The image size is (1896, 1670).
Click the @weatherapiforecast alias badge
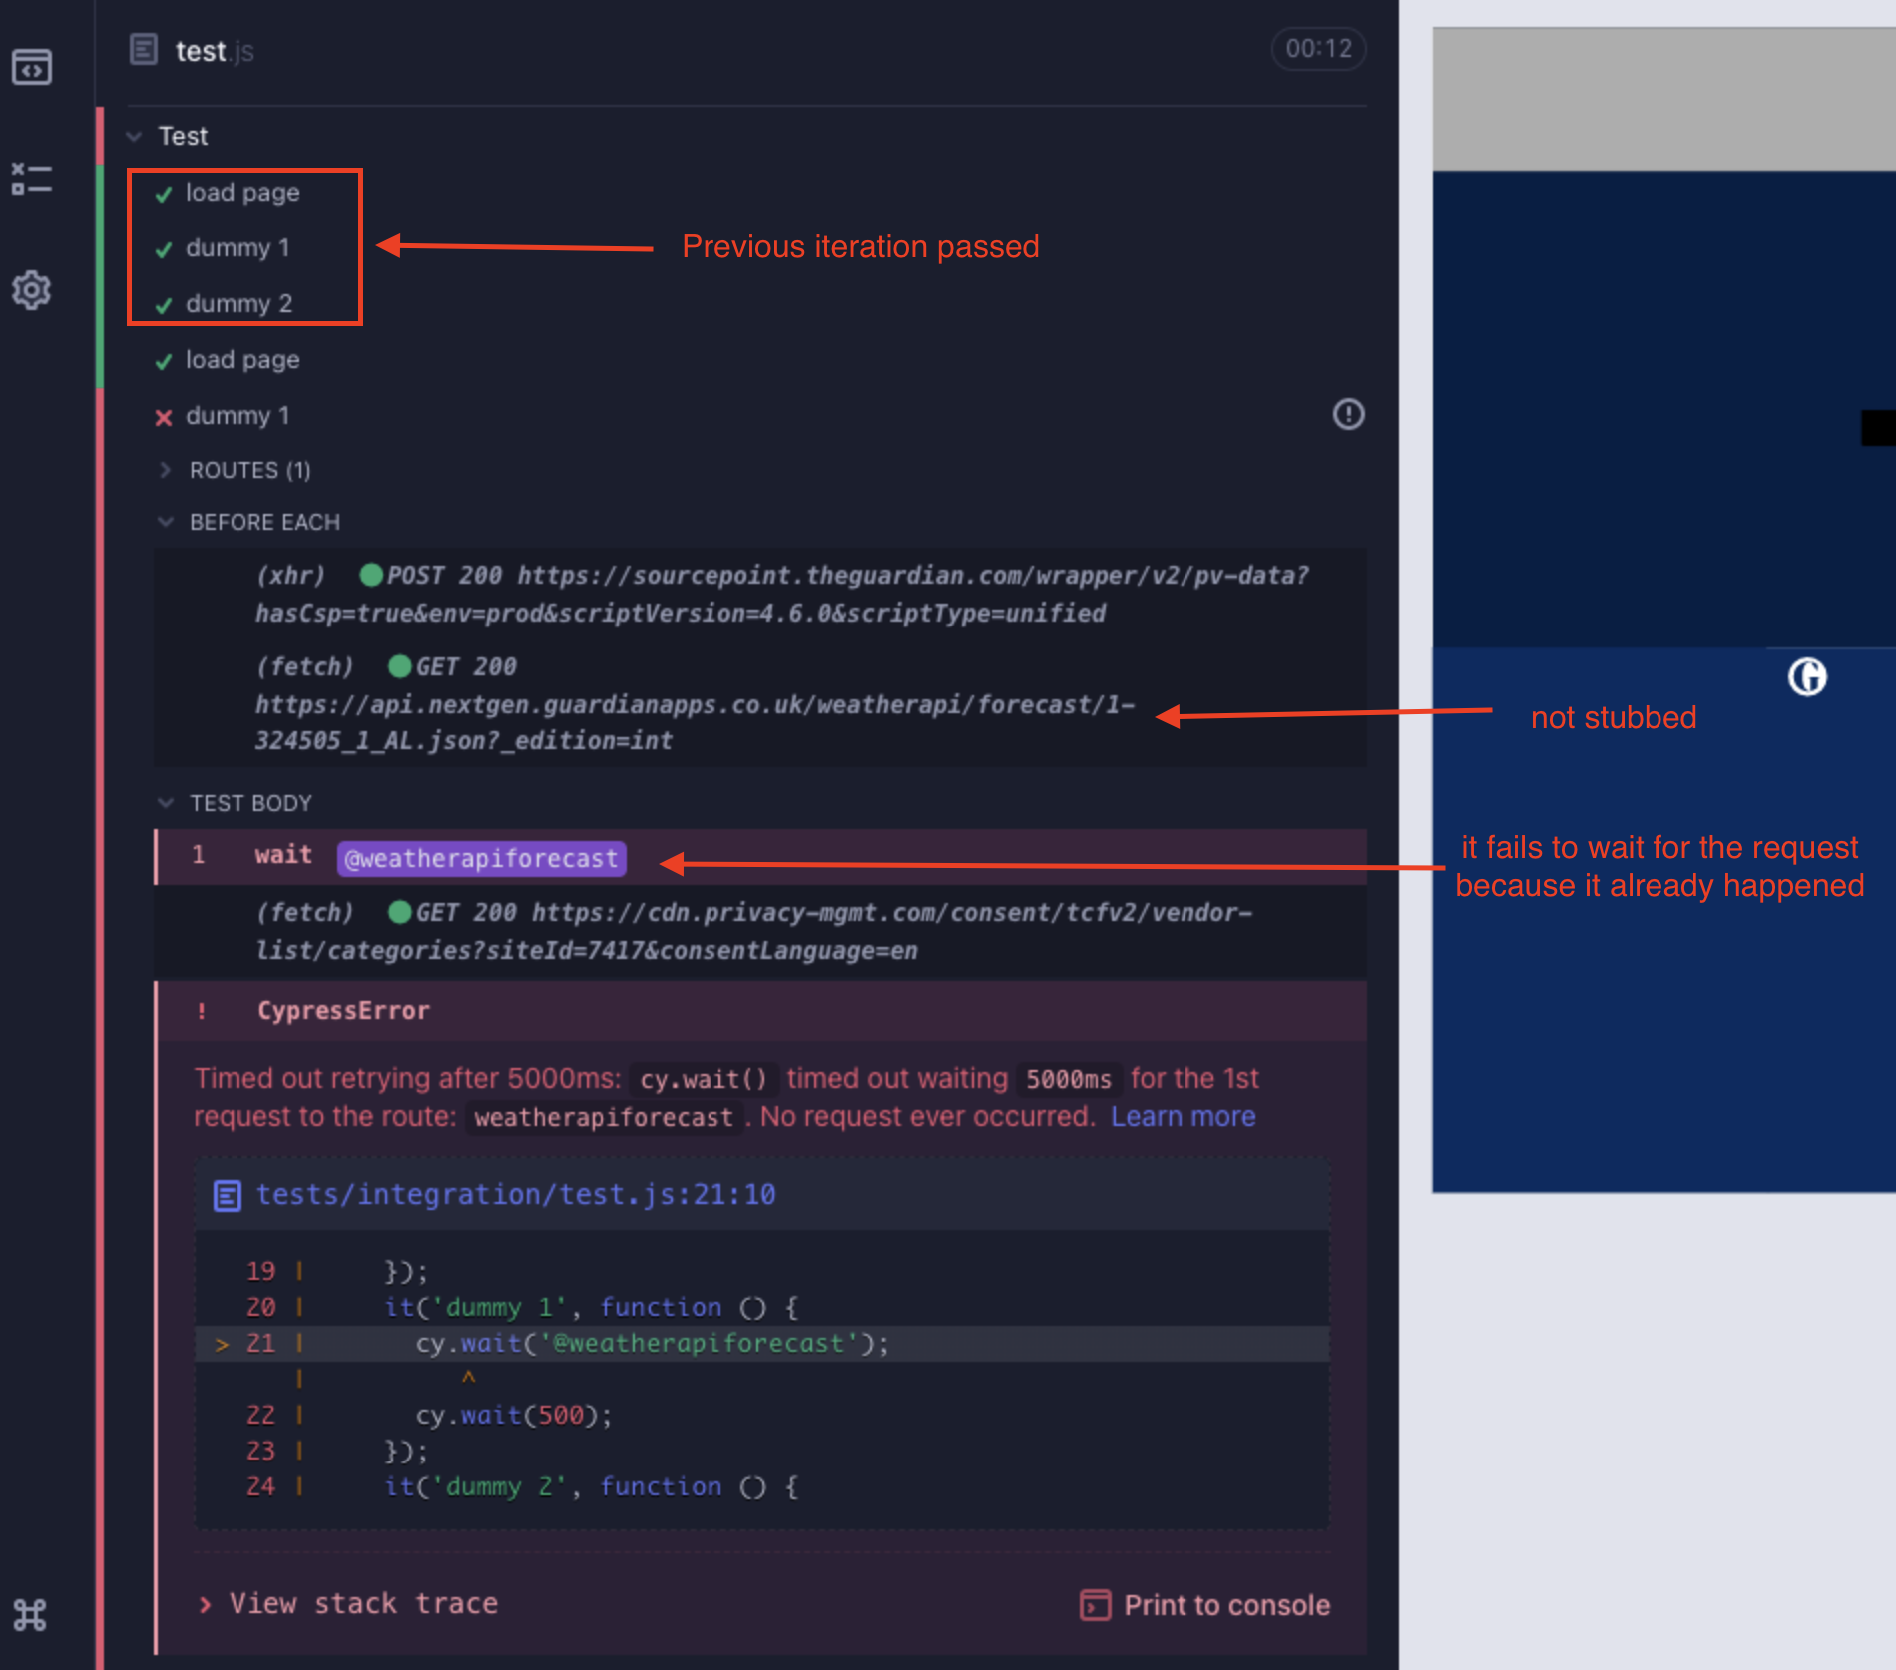482,858
